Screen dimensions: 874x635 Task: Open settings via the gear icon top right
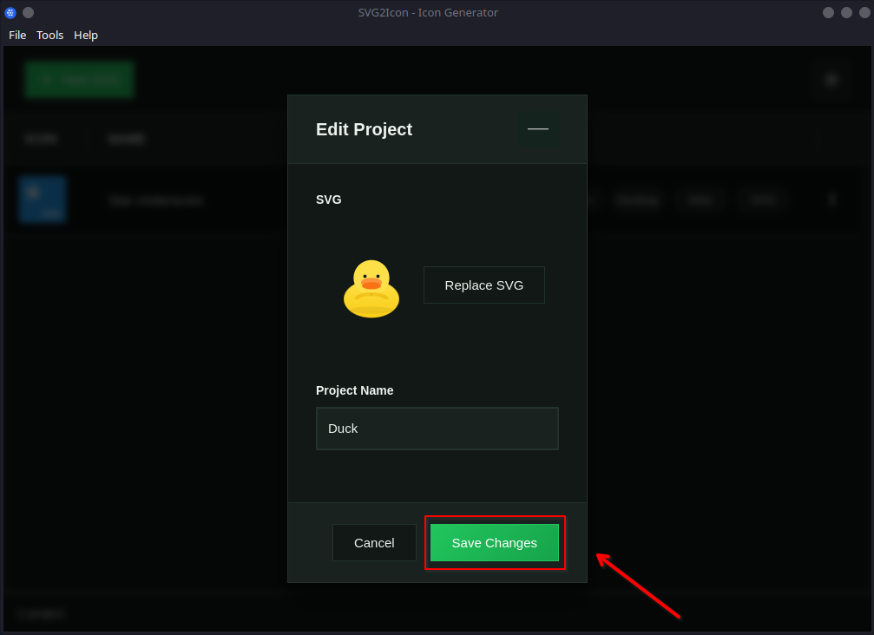[x=831, y=79]
